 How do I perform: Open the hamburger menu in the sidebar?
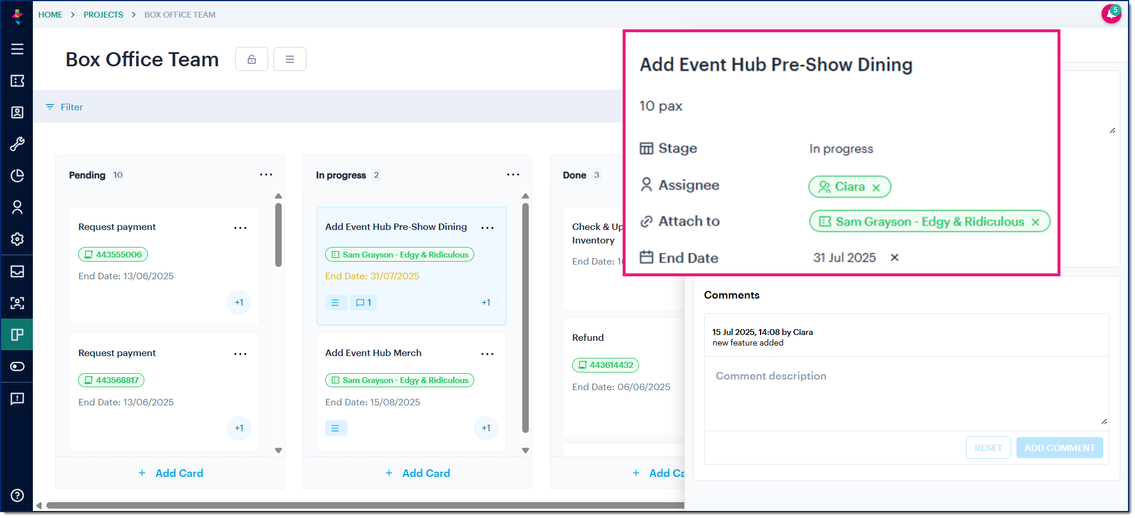[17, 49]
